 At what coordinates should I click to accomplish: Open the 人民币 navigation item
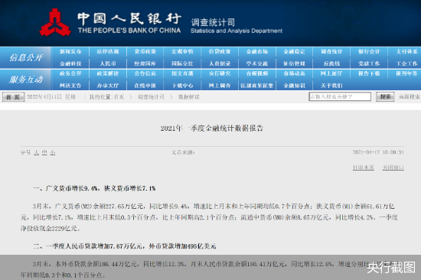click(108, 63)
